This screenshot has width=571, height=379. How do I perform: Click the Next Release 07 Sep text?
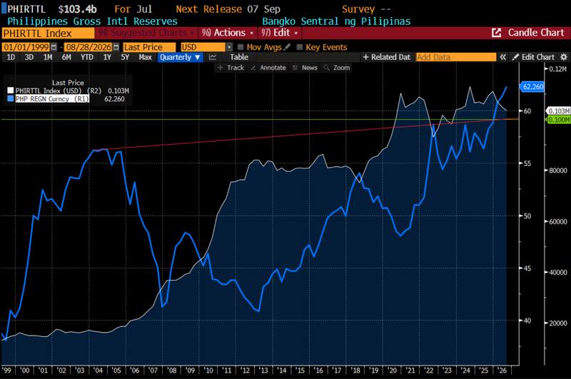point(228,9)
